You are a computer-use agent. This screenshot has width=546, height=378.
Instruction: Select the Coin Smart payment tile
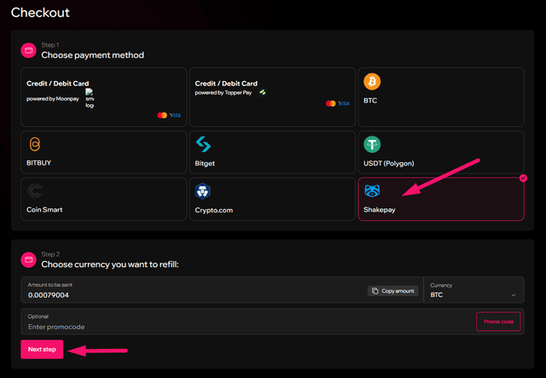tap(104, 200)
